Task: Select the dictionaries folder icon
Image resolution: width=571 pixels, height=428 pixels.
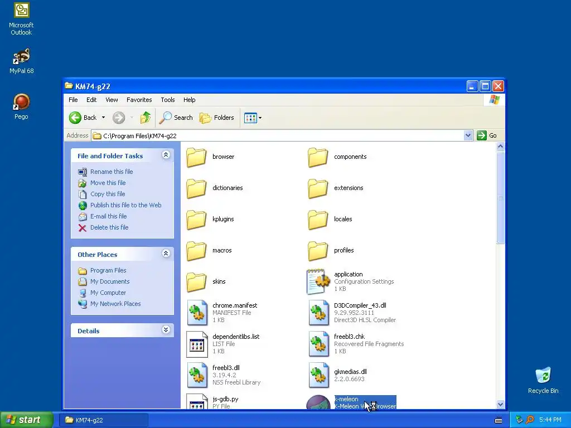Action: coord(196,188)
